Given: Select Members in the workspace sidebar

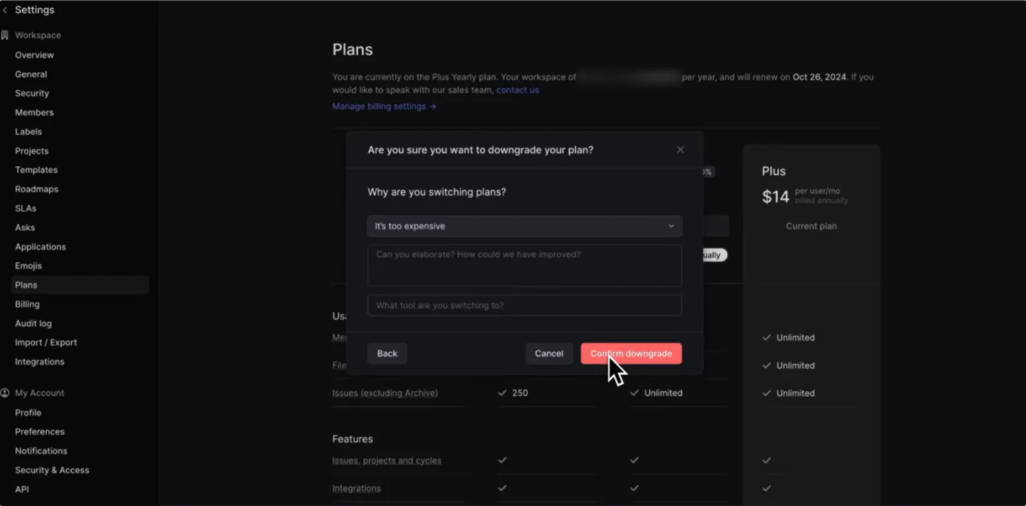Looking at the screenshot, I should coord(35,112).
